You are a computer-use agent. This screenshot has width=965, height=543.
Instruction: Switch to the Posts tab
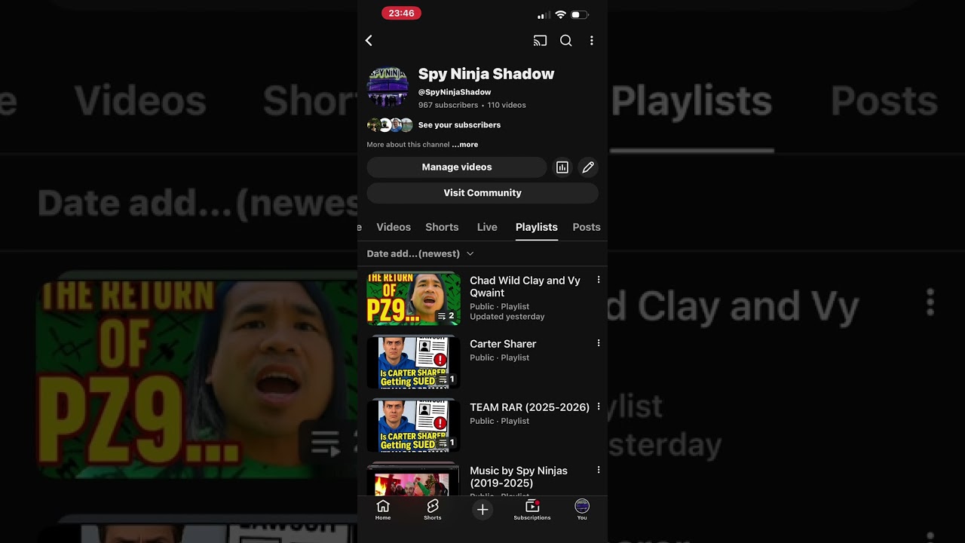click(587, 227)
